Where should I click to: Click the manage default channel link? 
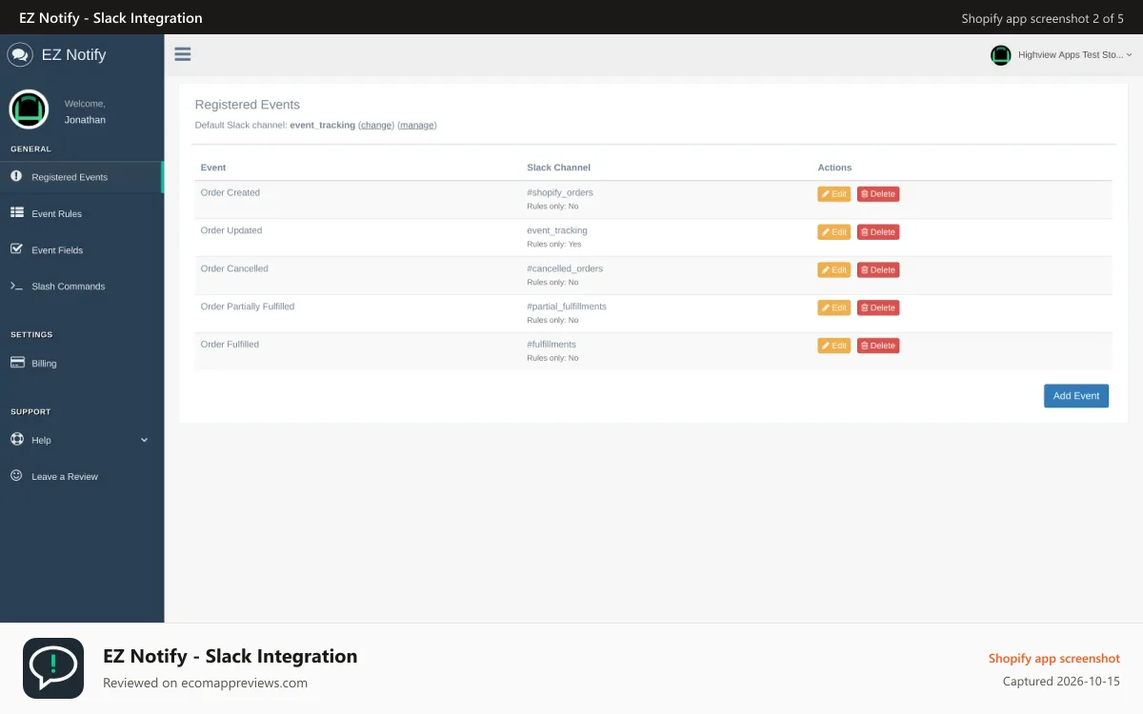pos(417,125)
